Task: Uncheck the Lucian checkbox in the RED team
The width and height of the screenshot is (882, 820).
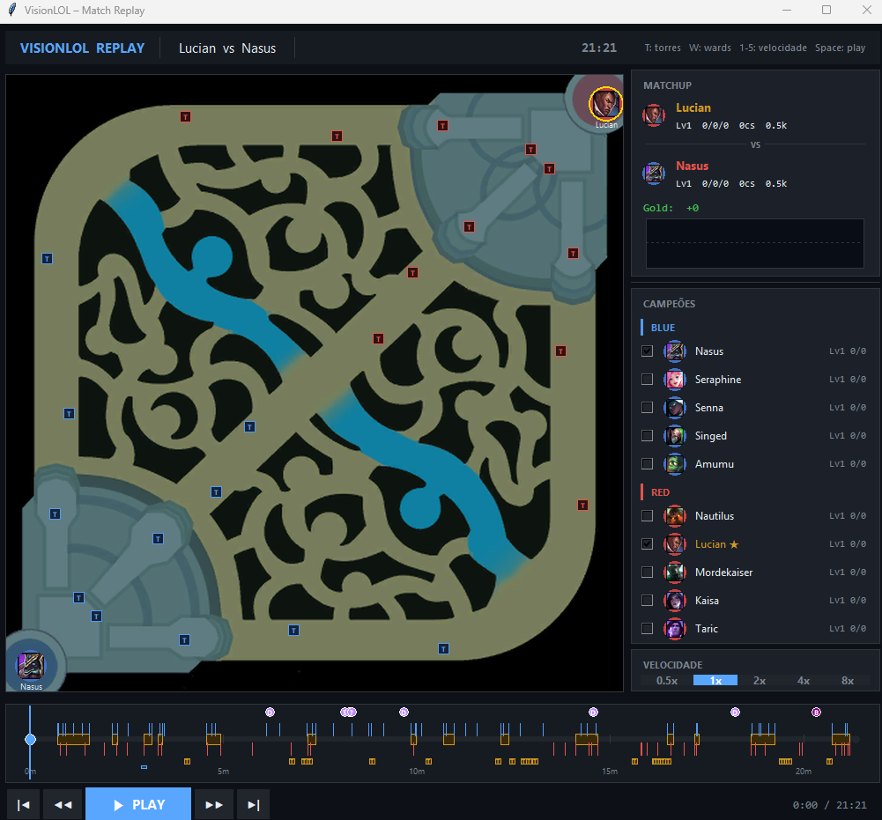Action: click(x=647, y=543)
